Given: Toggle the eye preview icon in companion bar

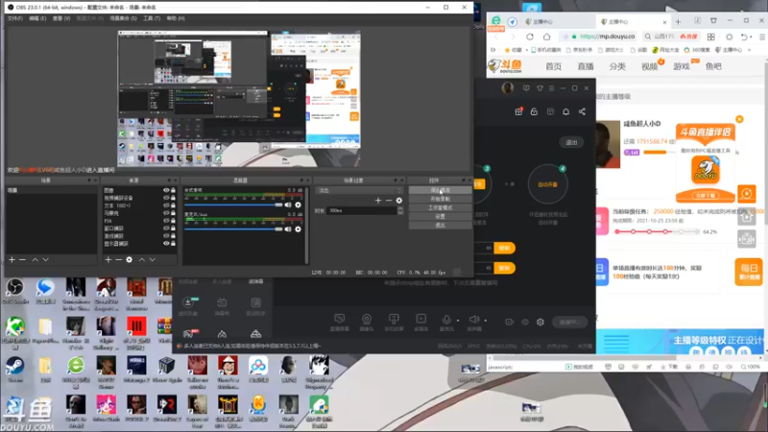Looking at the screenshot, I should tap(524, 322).
